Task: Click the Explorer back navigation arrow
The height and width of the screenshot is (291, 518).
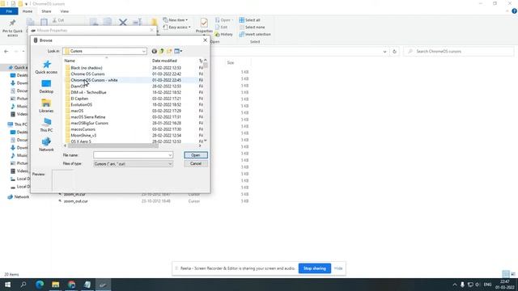Action: 6,52
